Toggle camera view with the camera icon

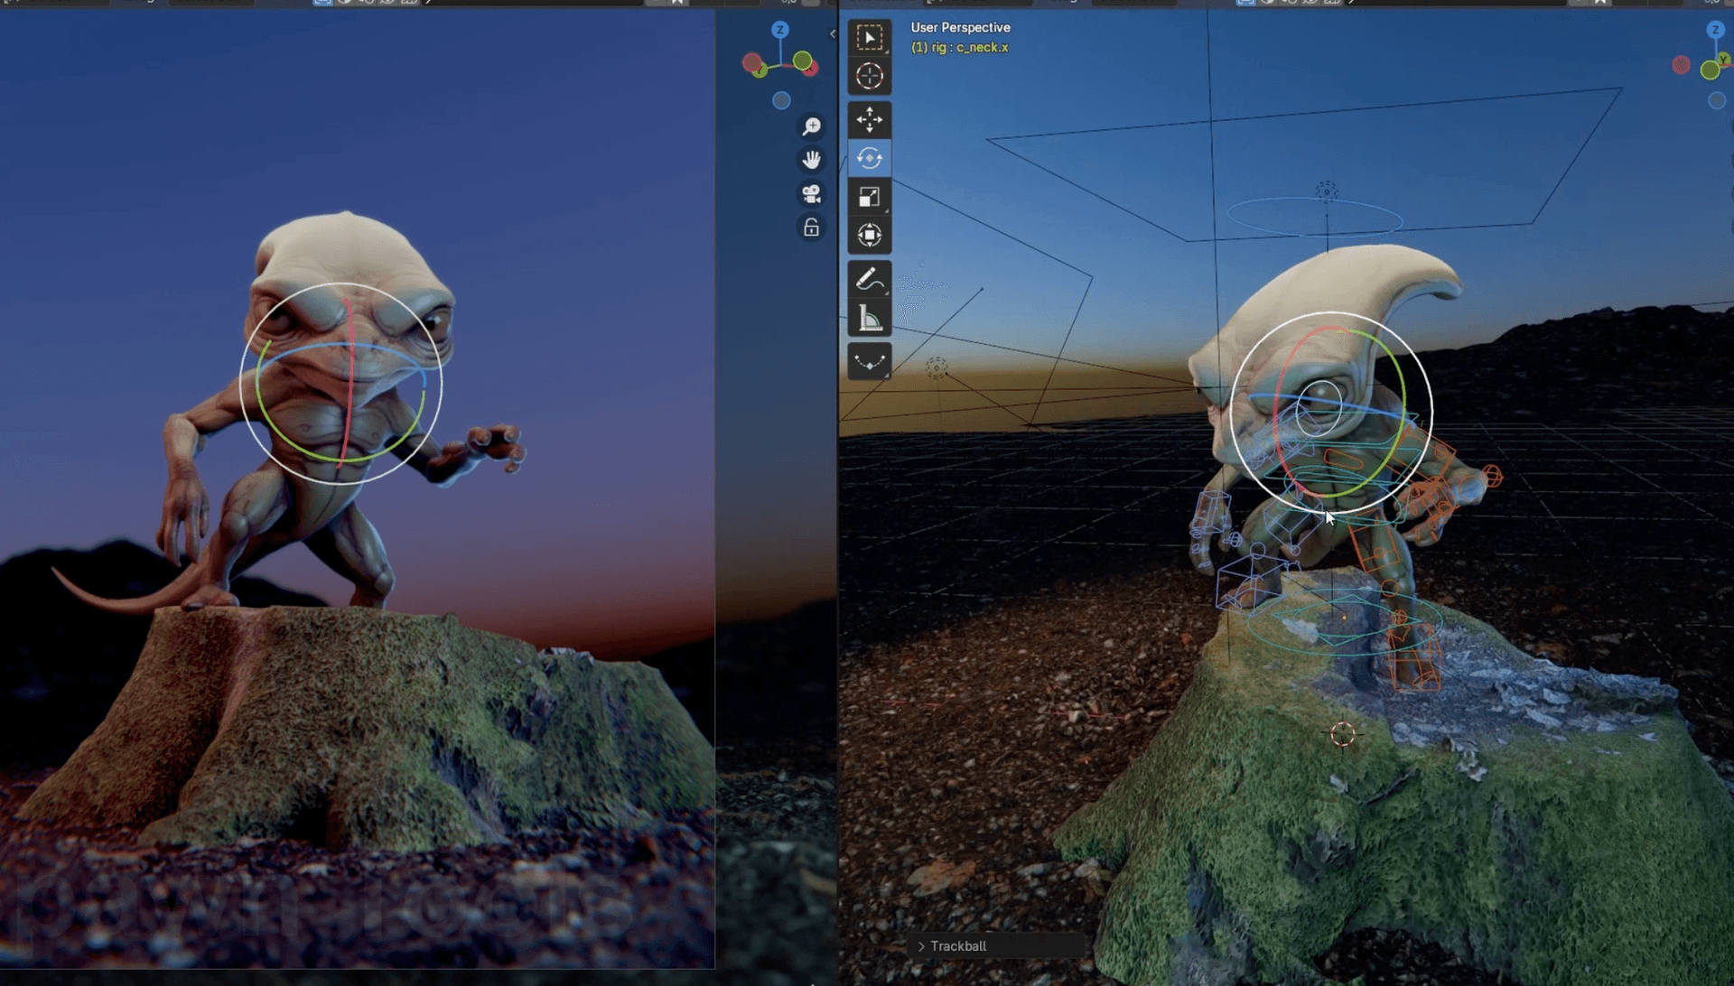click(x=811, y=191)
